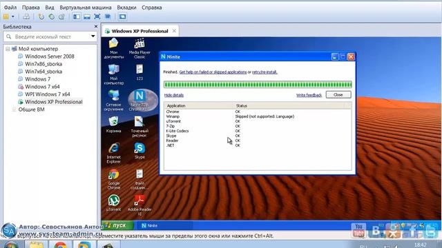Open the Справка menu
This screenshot has width=442, height=248.
pyautogui.click(x=152, y=8)
